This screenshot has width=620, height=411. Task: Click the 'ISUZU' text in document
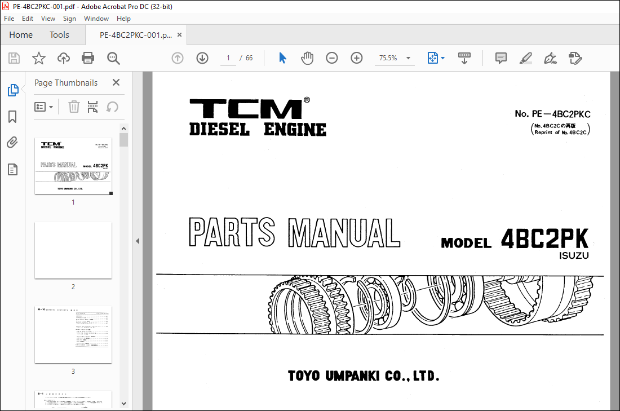pyautogui.click(x=574, y=255)
